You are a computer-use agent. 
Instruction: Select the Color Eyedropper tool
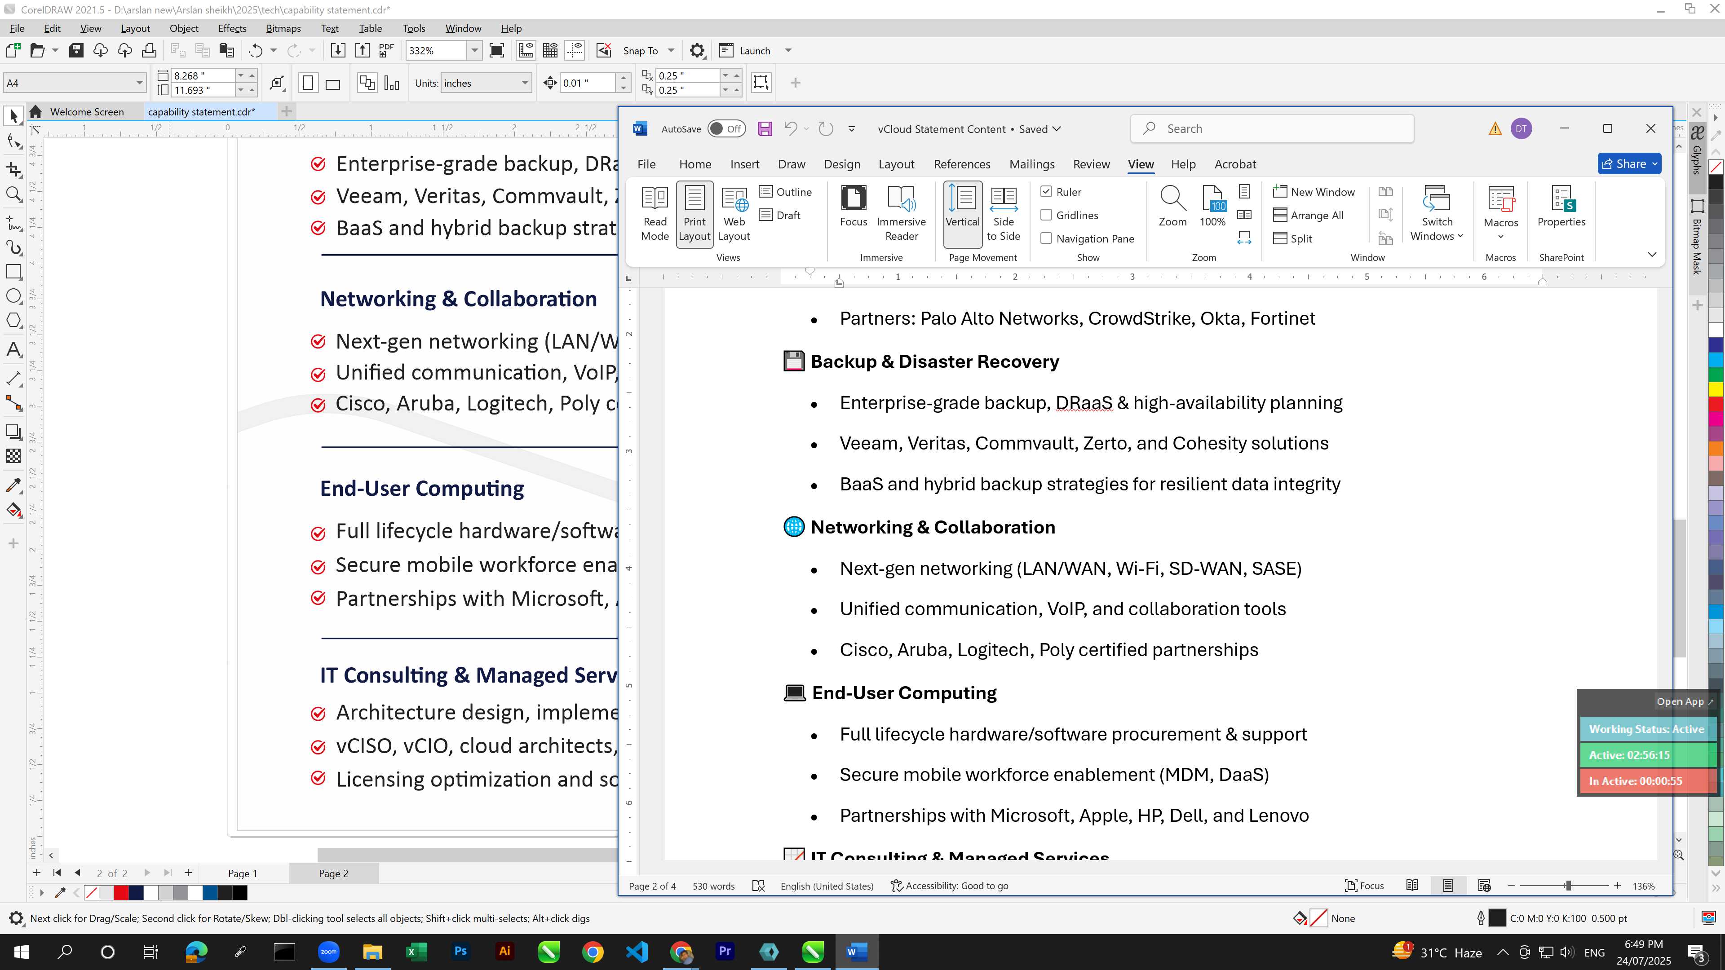tap(13, 485)
